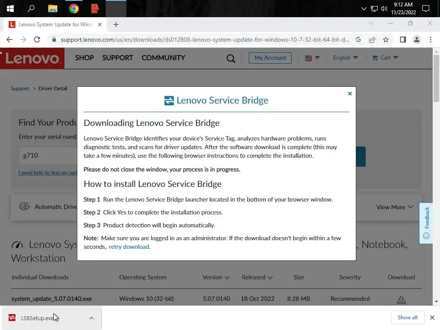The height and width of the screenshot is (330, 440).
Task: Open the COMMUNITY menu
Action: point(163,58)
